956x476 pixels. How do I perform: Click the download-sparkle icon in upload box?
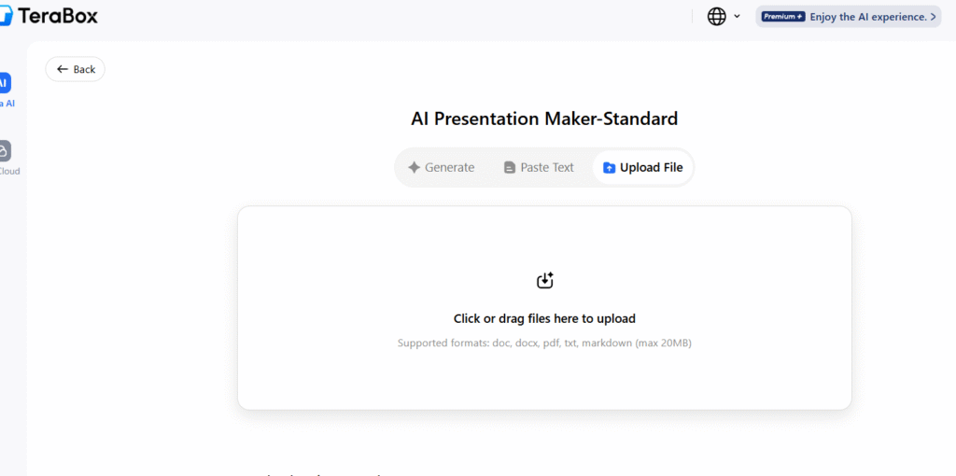point(544,280)
